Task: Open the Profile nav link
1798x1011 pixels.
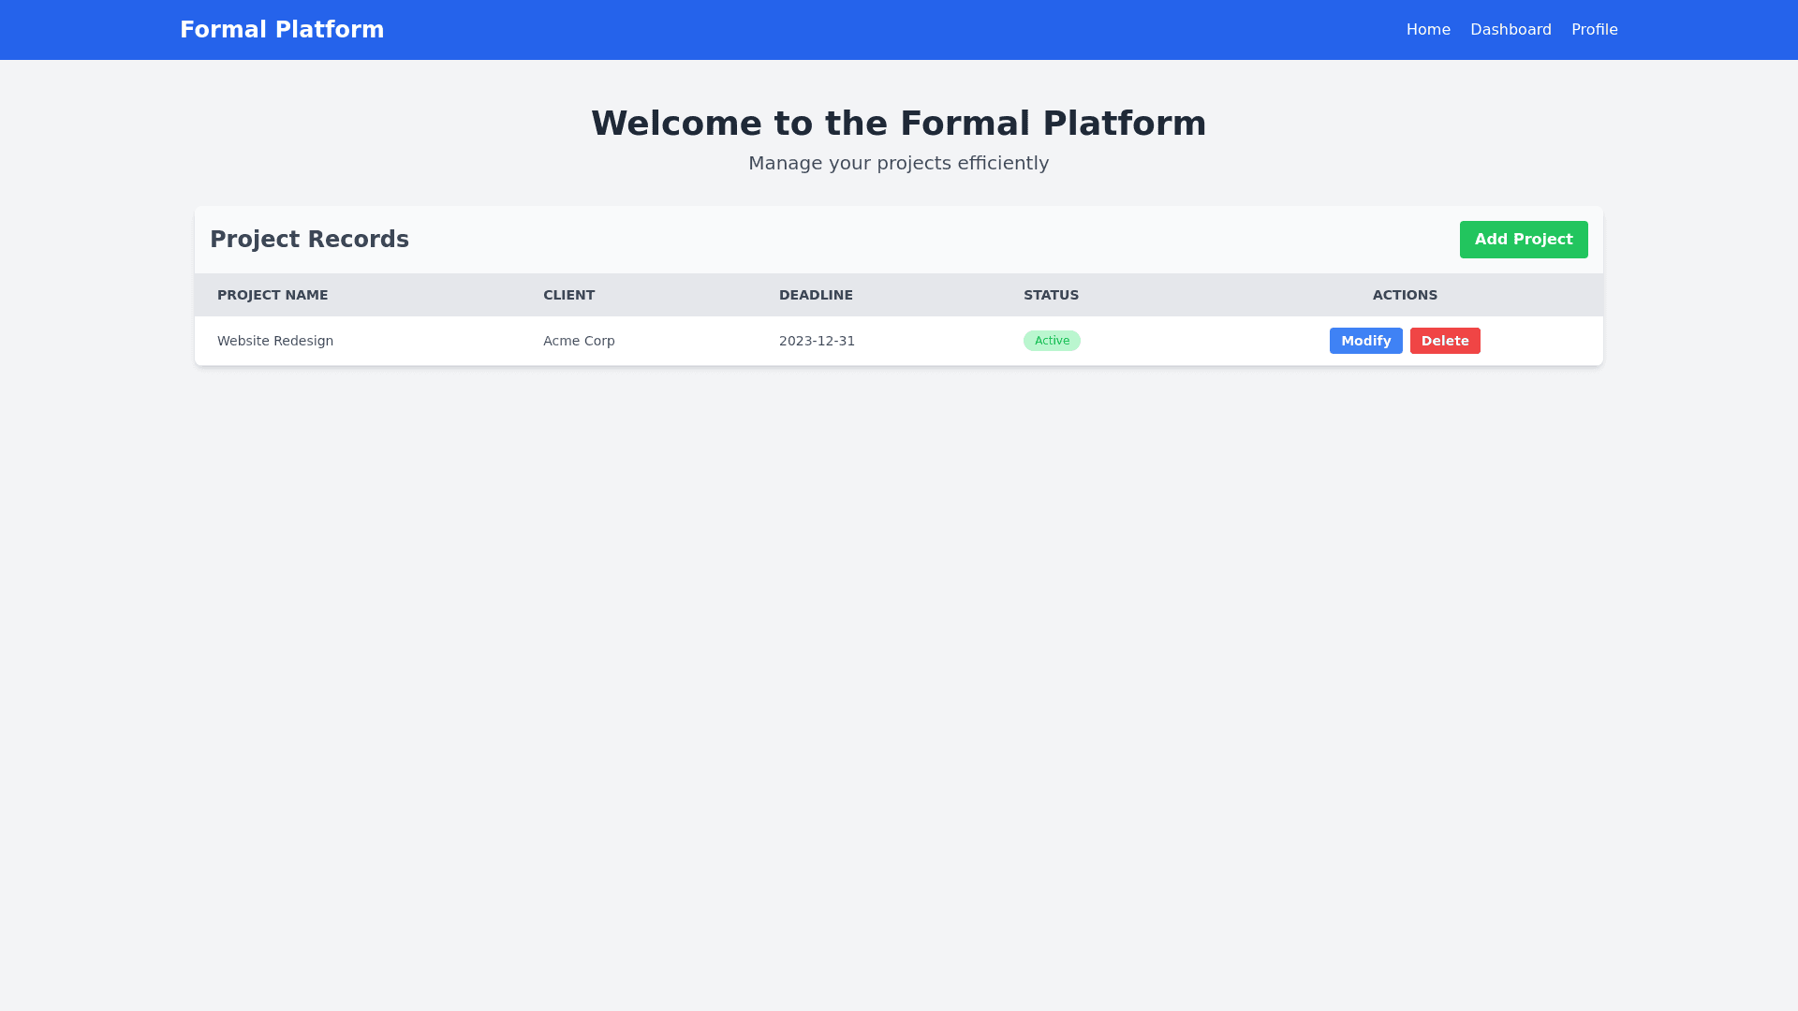Action: (x=1594, y=30)
